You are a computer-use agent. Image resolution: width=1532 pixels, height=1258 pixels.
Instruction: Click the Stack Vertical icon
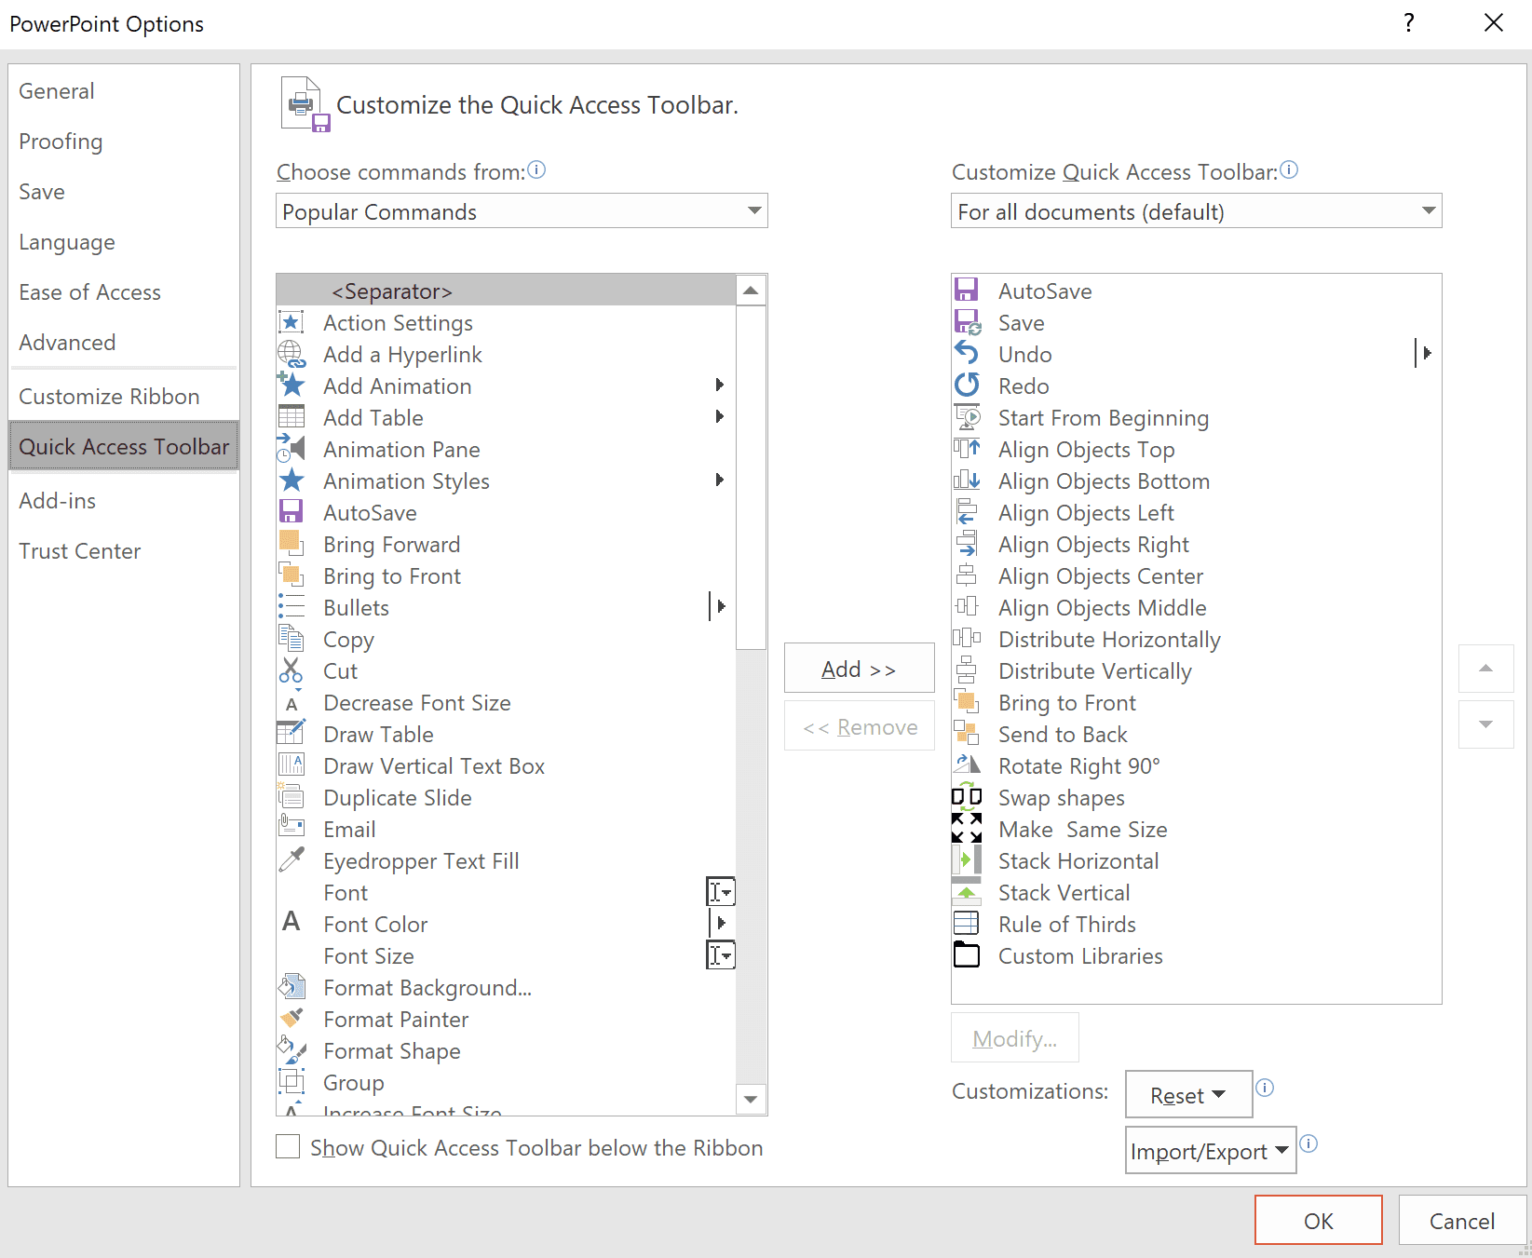(967, 892)
